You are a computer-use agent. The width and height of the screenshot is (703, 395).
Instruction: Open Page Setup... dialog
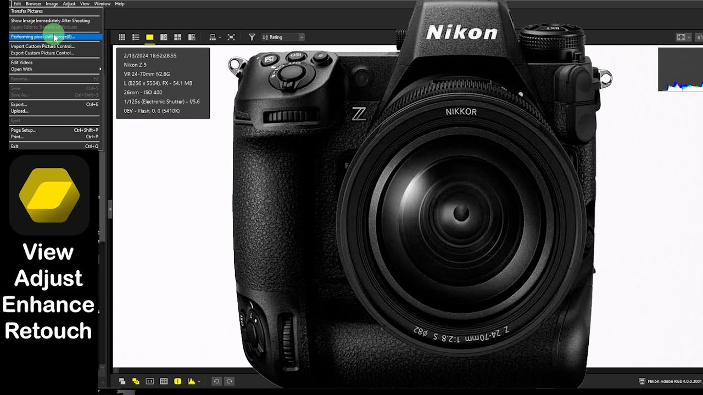click(55, 130)
